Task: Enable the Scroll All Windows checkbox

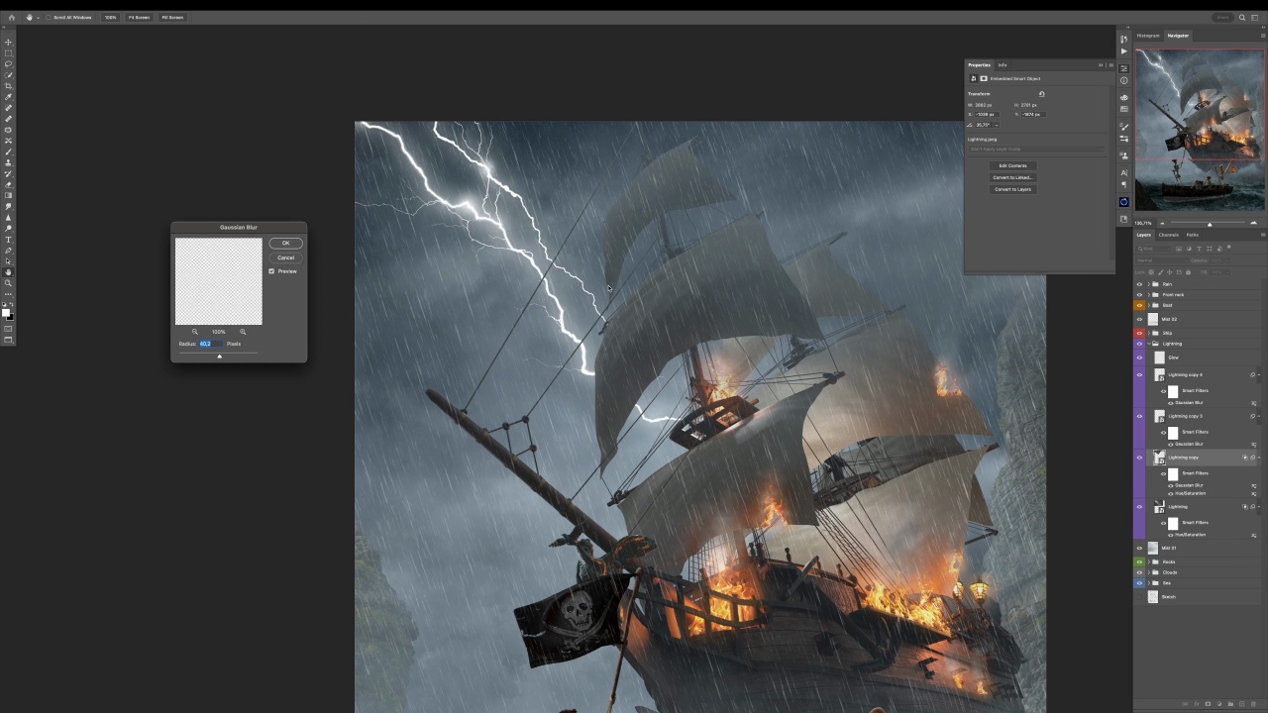Action: (x=49, y=18)
